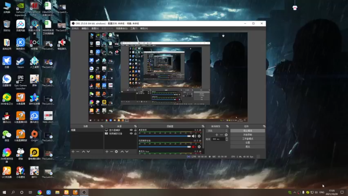Screen dimensions: 348x196
Task: Adjust the Desktop Audio volume slider
Action: click(x=165, y=136)
